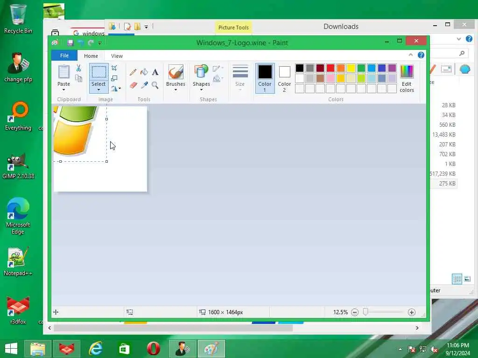This screenshot has width=478, height=358.
Task: Select the Magnifier tool in Paint
Action: (155, 85)
